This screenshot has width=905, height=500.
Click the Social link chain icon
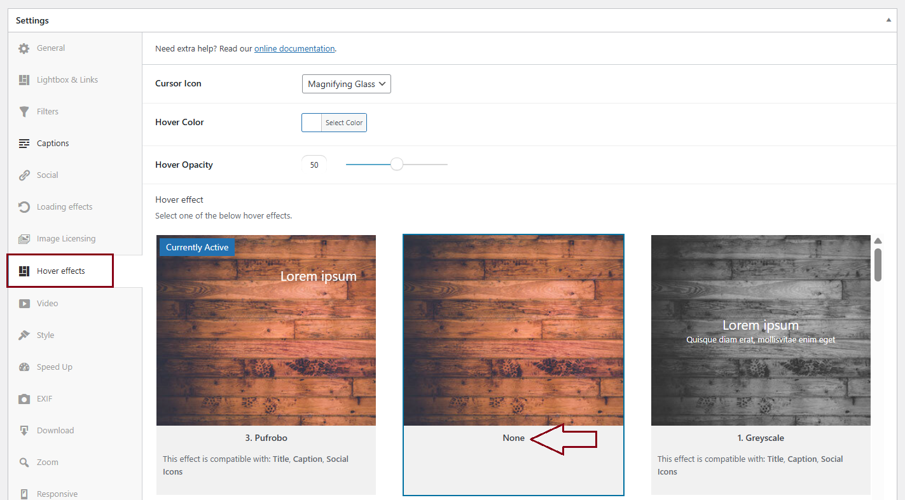24,175
